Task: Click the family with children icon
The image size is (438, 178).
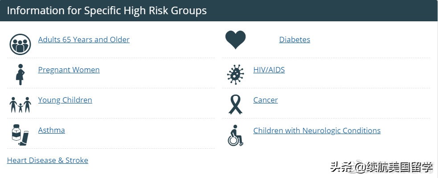Action: 20,105
